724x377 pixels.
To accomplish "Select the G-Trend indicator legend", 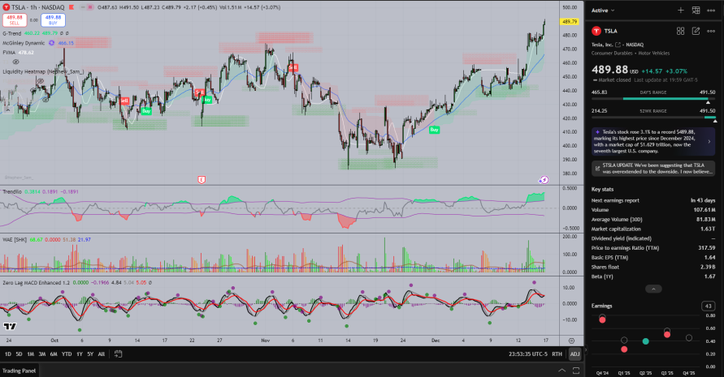I will [12, 33].
